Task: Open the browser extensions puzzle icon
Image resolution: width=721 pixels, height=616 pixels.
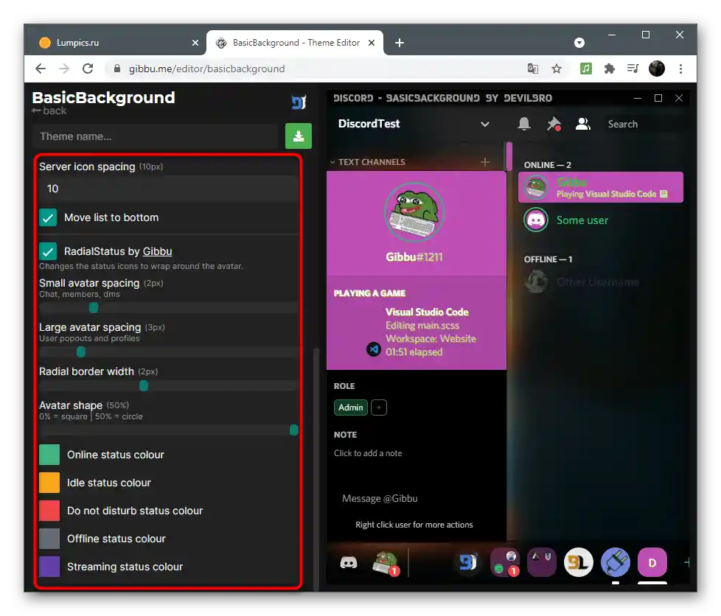Action: point(609,69)
